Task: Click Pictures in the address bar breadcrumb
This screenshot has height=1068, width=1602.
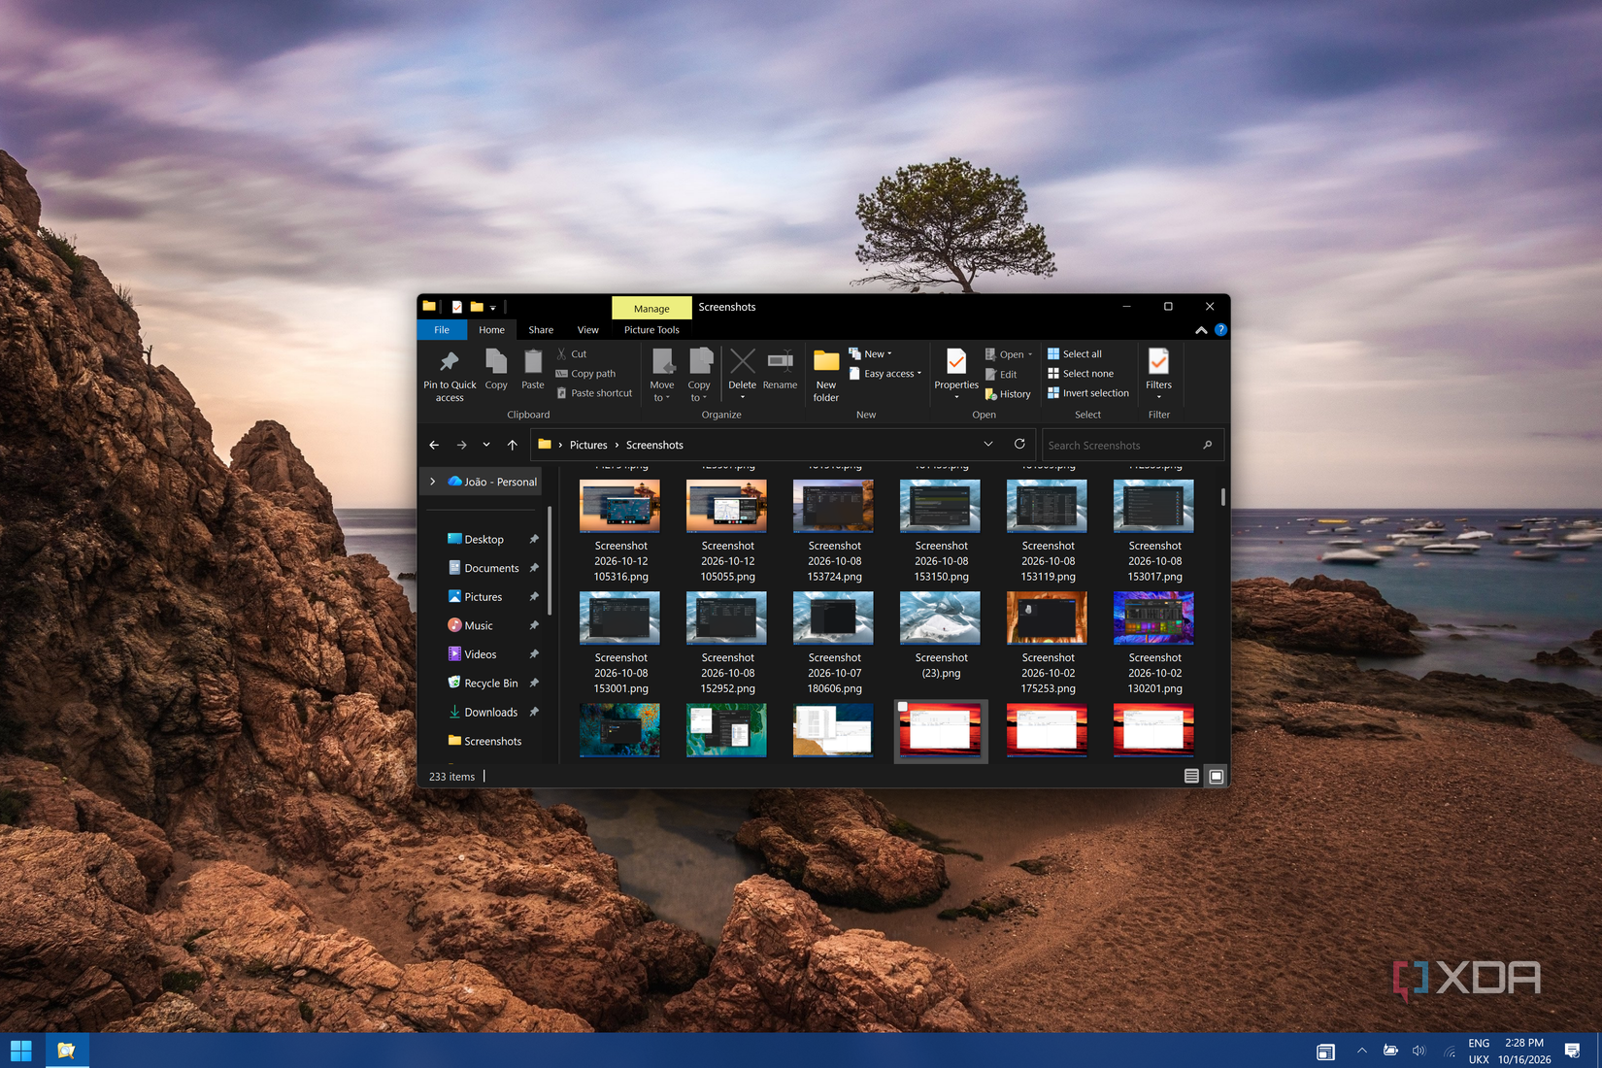Action: click(588, 445)
